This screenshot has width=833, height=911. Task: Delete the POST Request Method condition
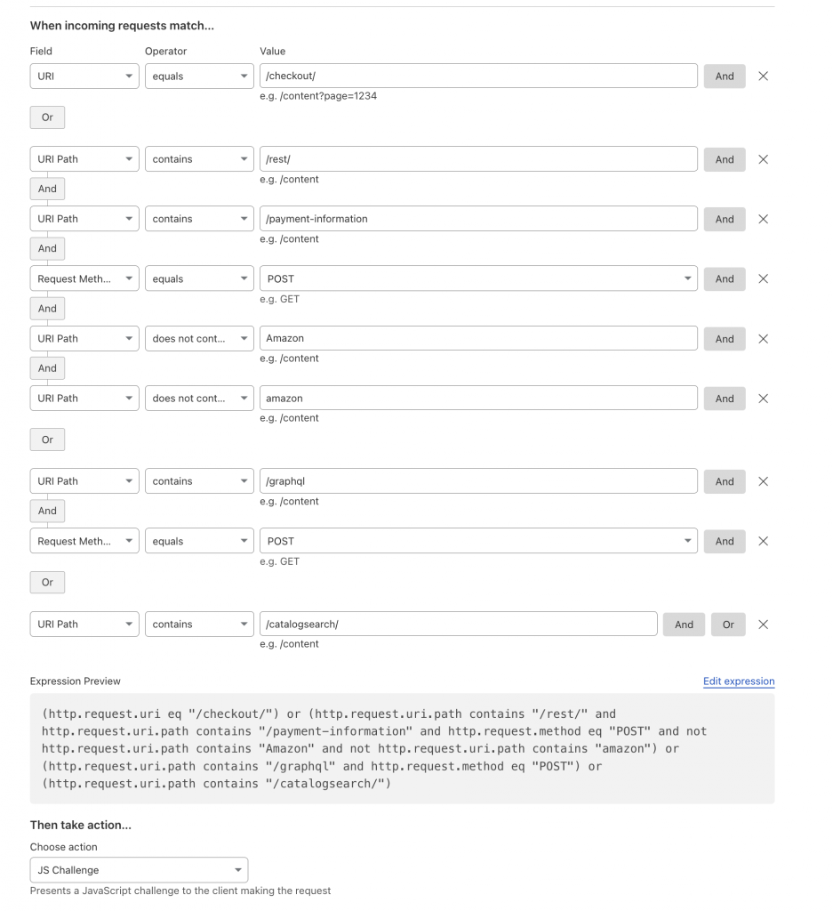763,278
